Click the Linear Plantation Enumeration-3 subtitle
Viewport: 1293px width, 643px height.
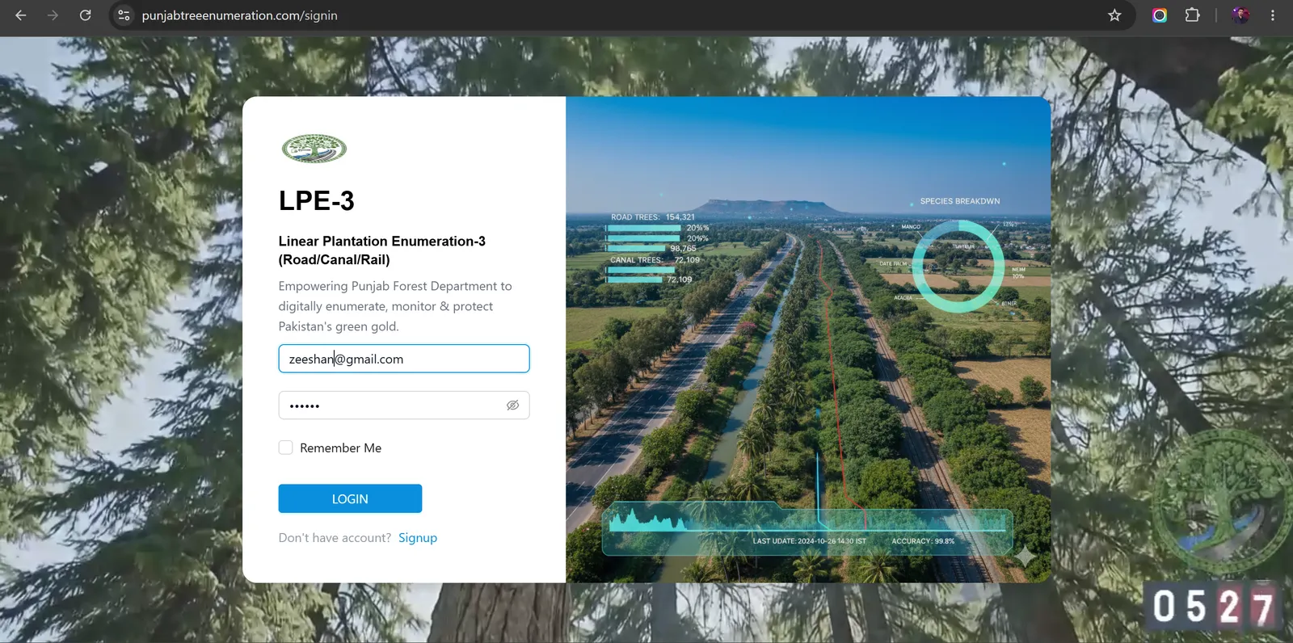[382, 250]
